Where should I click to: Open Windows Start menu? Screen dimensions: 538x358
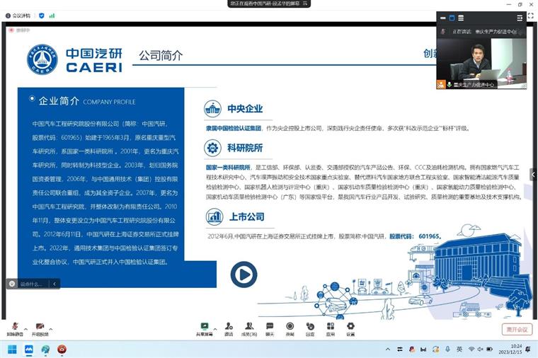(12, 350)
